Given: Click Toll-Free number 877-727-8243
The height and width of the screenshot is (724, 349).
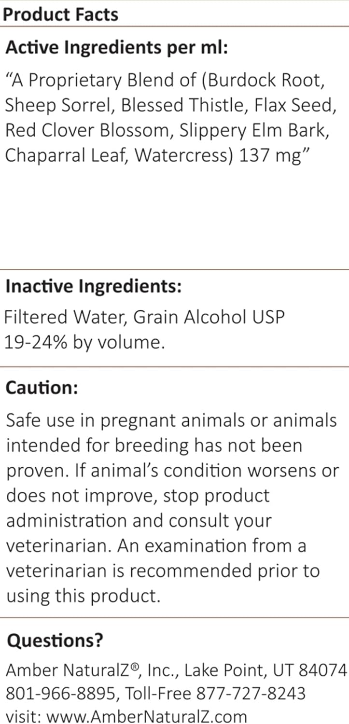Looking at the screenshot, I should point(251,694).
